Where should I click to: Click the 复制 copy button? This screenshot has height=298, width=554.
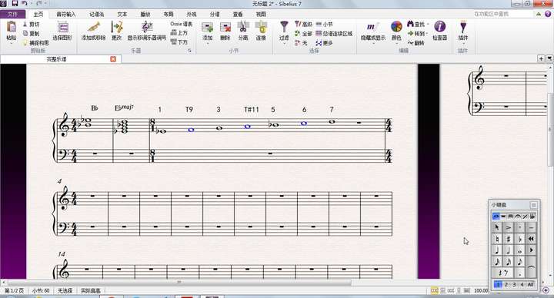[x=31, y=34]
